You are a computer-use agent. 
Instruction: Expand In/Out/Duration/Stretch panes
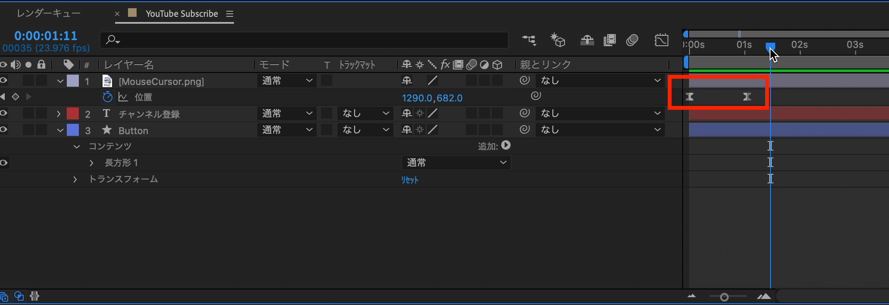coord(34,296)
